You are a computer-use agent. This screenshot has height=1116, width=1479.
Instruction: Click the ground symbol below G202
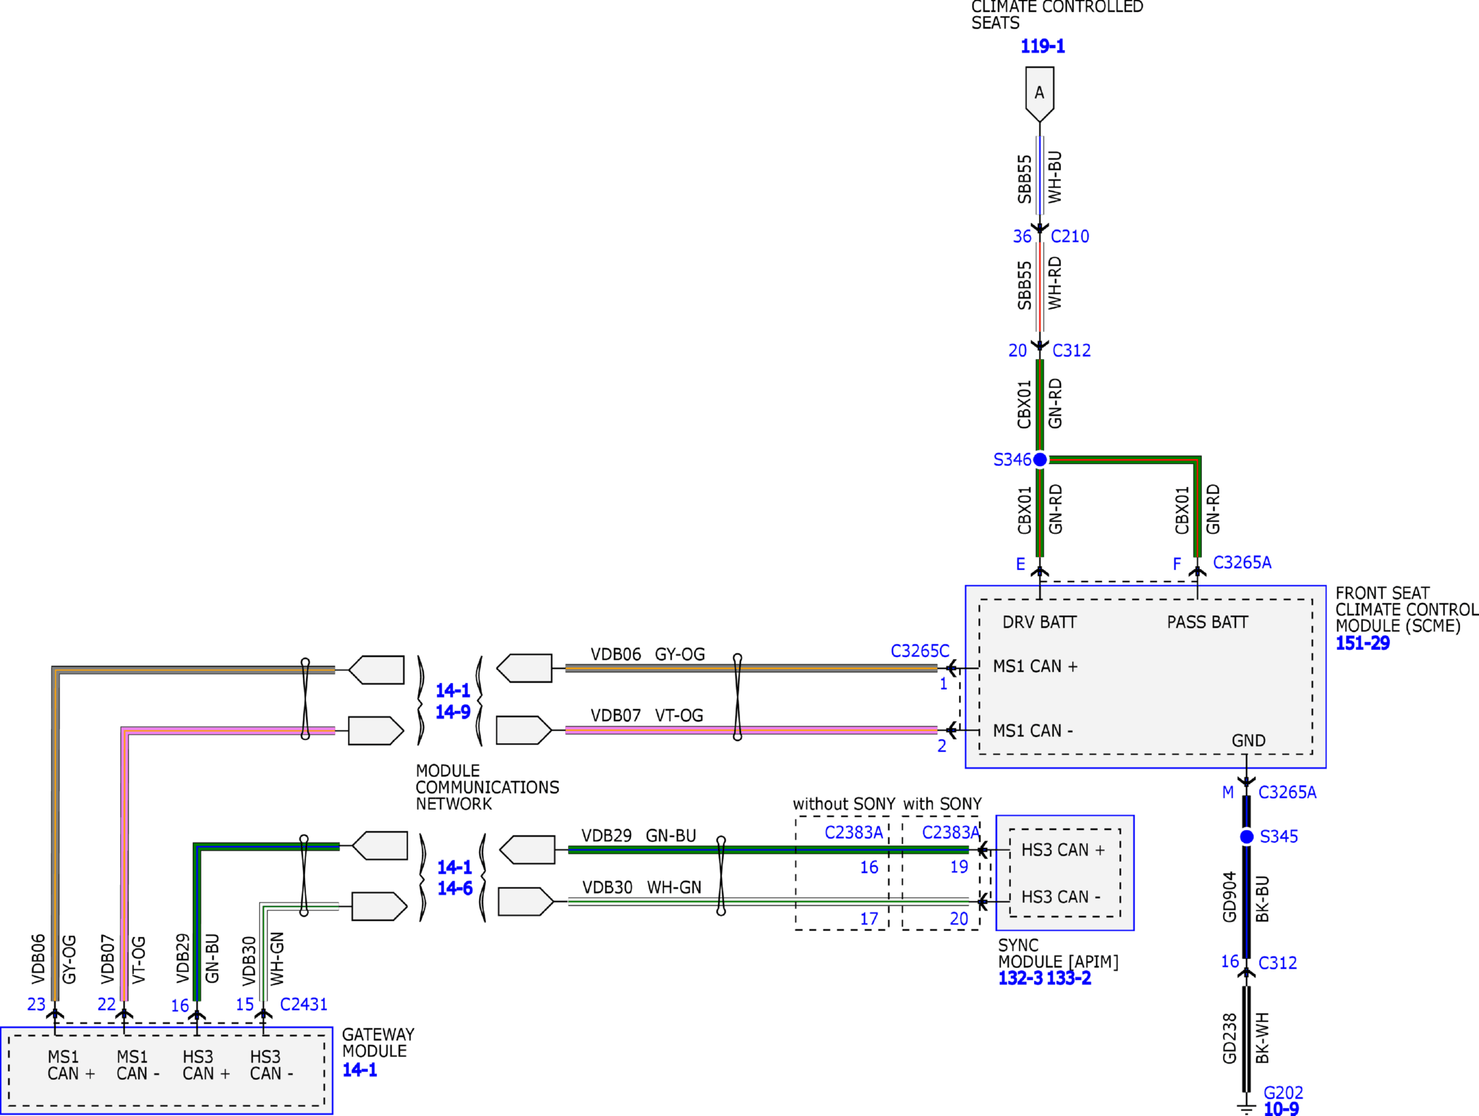(x=1246, y=1108)
